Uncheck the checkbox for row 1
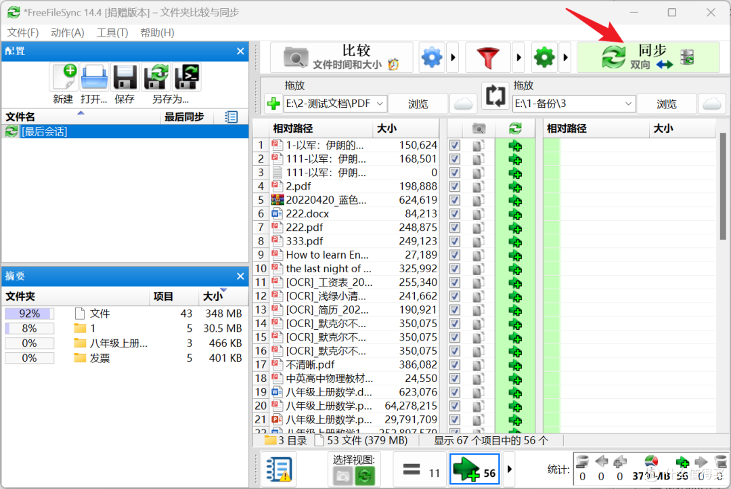The image size is (731, 489). tap(455, 146)
